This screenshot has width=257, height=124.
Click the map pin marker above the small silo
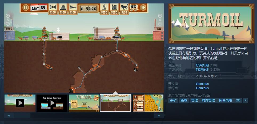pos(58,30)
